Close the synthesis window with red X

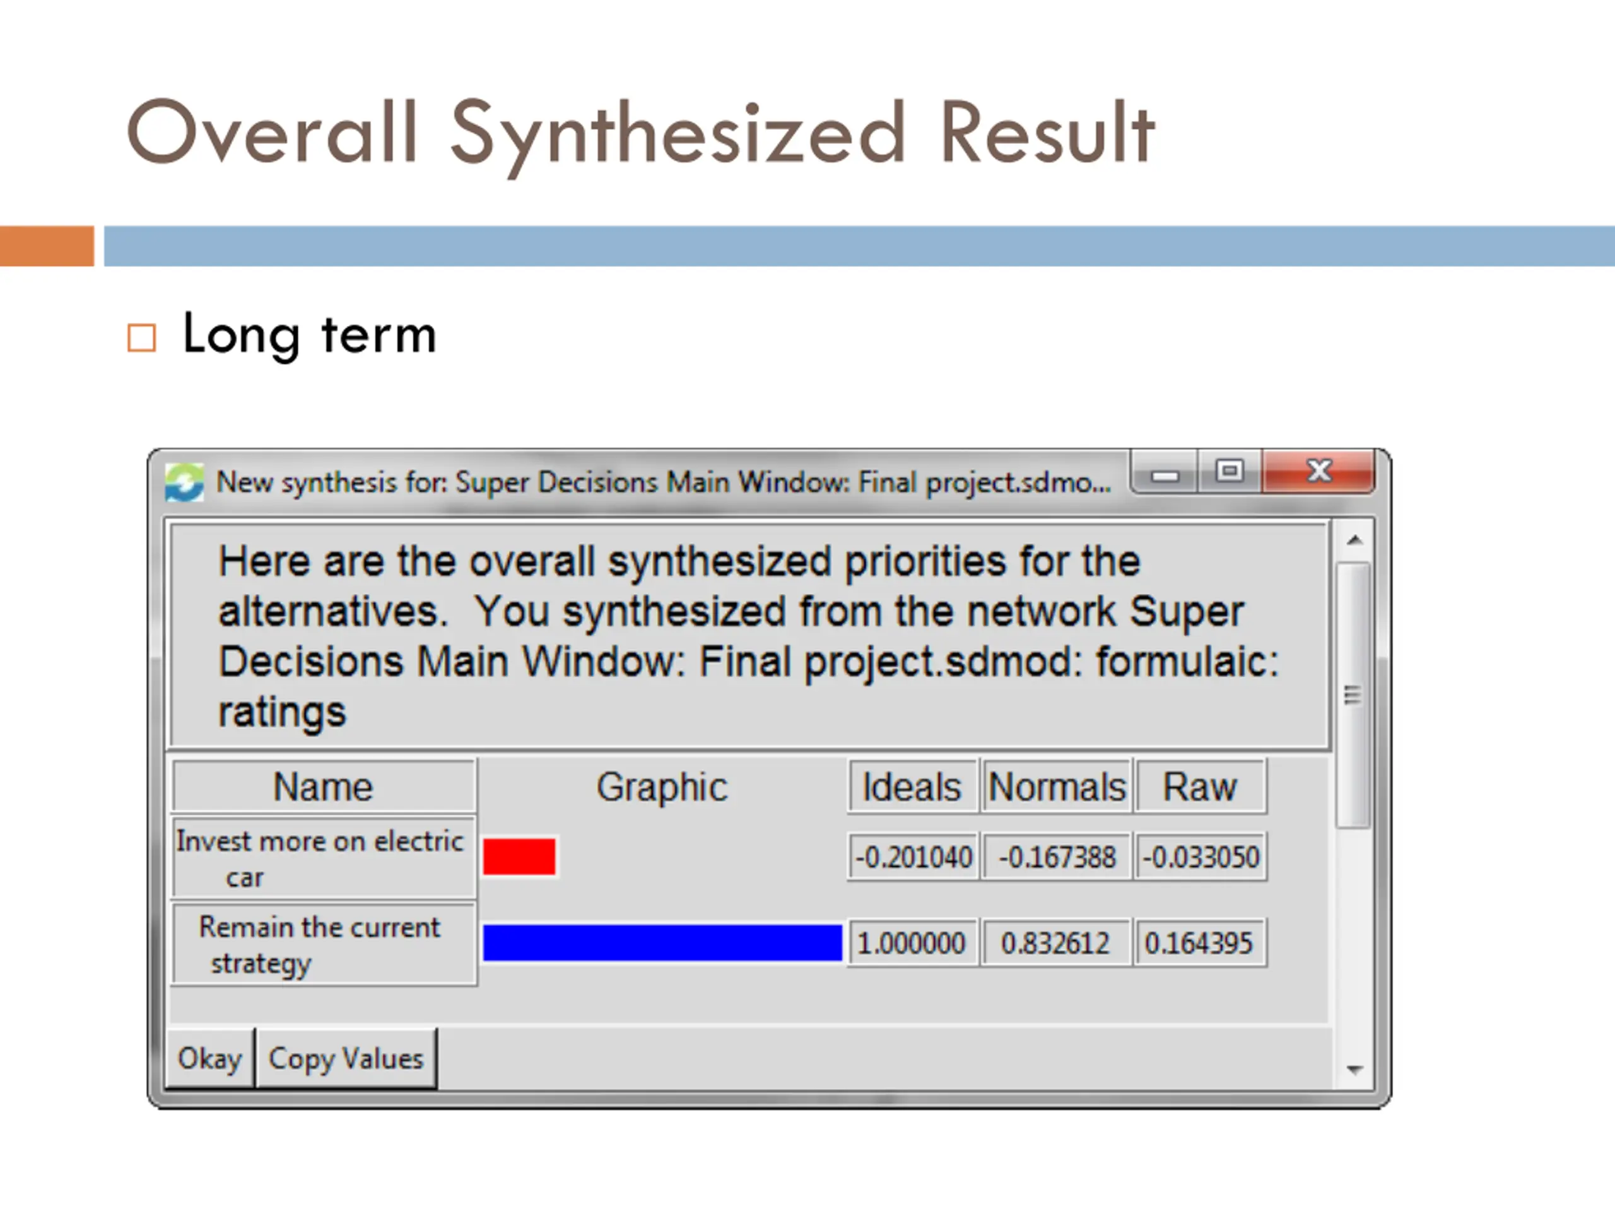point(1318,472)
